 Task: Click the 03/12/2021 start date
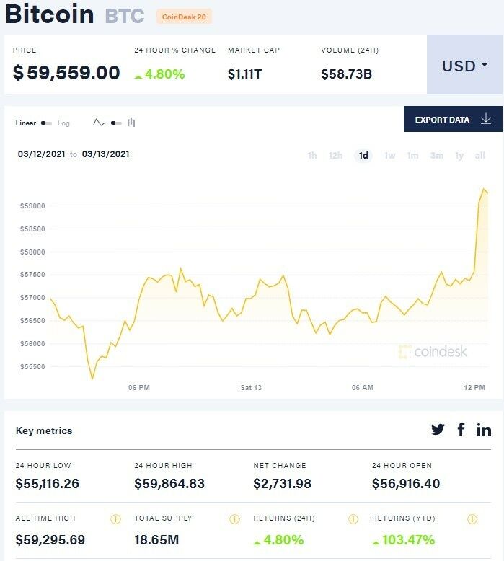click(40, 154)
